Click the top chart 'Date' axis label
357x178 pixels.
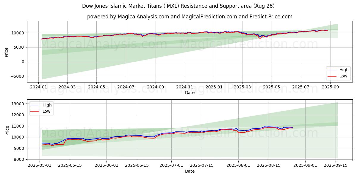tap(190, 93)
